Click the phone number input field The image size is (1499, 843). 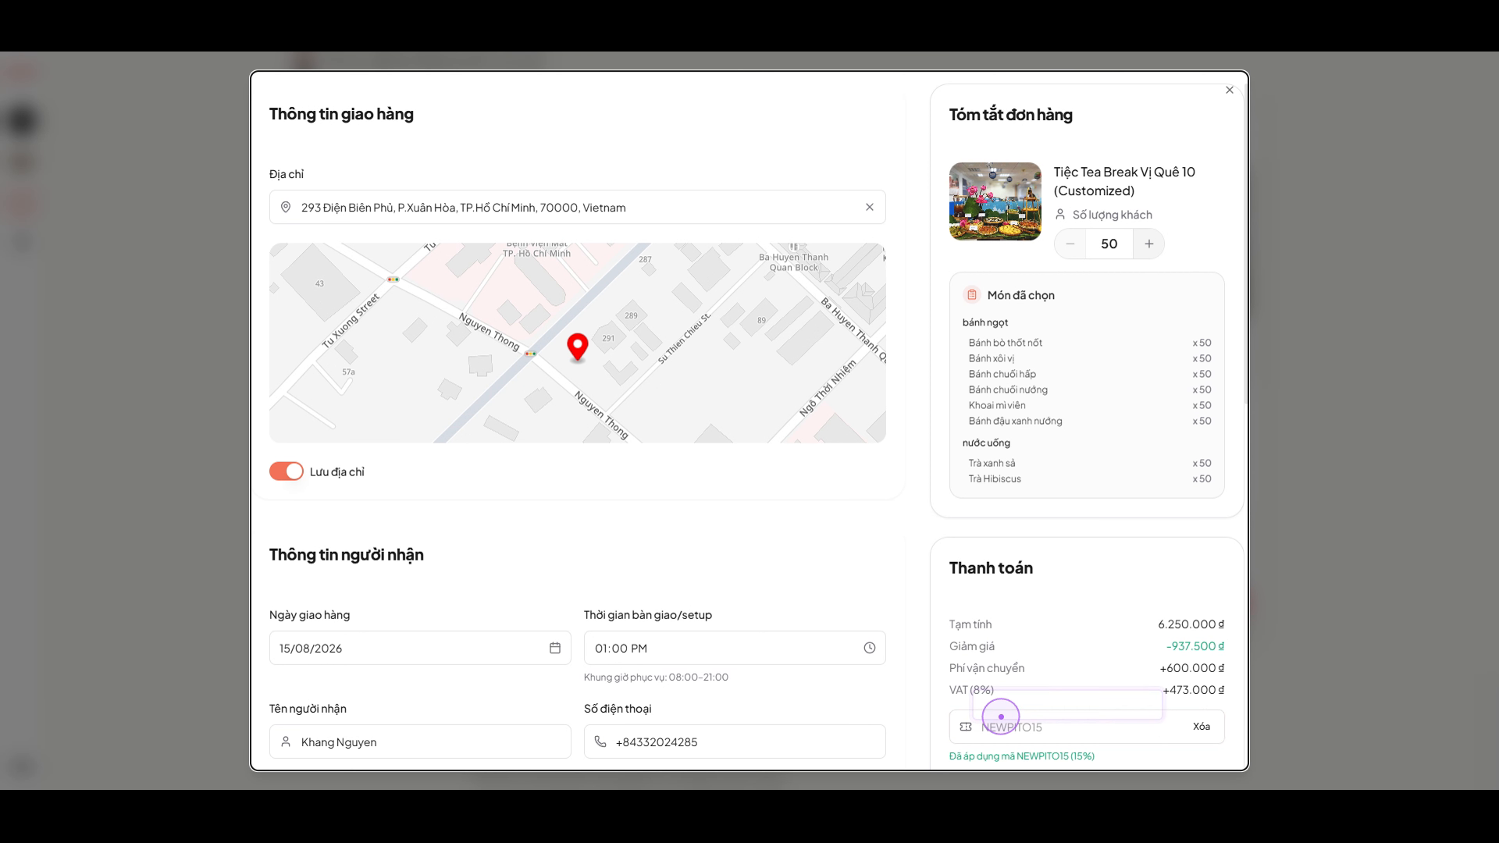[x=735, y=742]
